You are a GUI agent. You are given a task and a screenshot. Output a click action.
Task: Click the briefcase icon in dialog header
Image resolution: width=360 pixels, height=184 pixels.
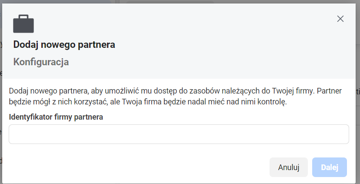[23, 24]
